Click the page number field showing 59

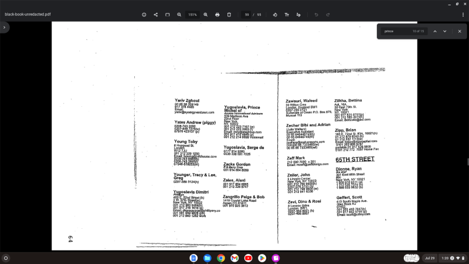(x=246, y=15)
